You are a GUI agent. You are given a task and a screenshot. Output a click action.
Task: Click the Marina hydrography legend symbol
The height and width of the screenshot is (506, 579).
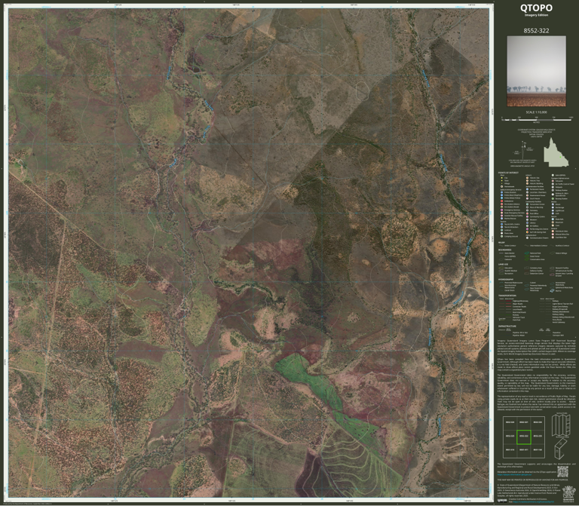pyautogui.click(x=552, y=290)
